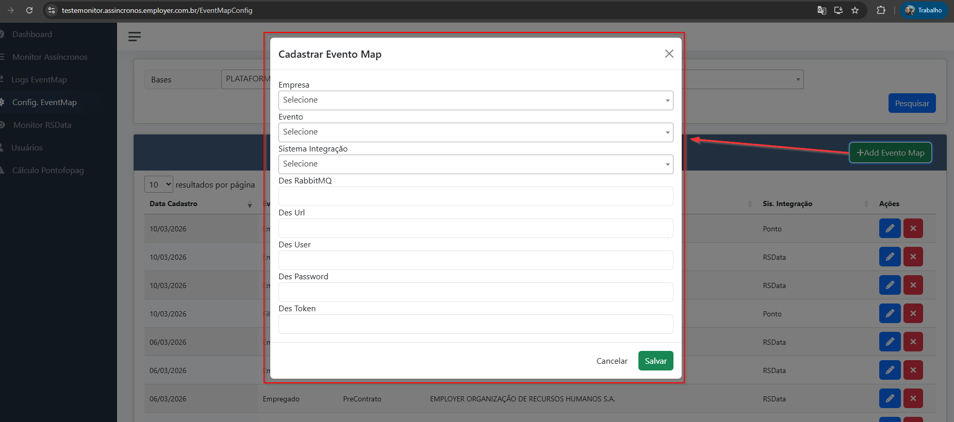Click browser reload icon
Image resolution: width=954 pixels, height=422 pixels.
pos(29,10)
